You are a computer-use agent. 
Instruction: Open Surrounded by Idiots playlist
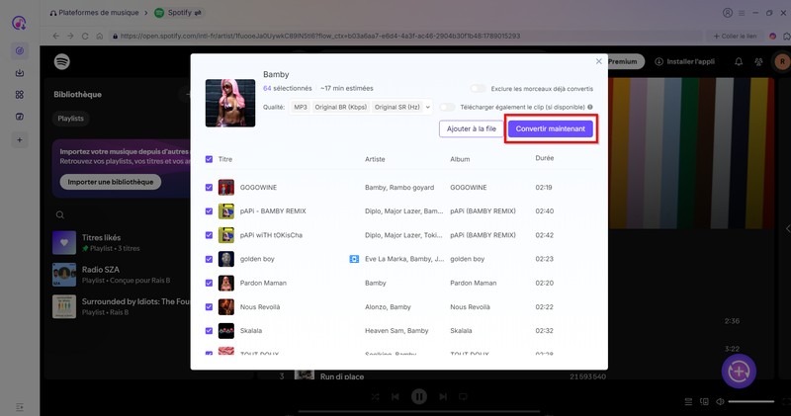[121, 306]
